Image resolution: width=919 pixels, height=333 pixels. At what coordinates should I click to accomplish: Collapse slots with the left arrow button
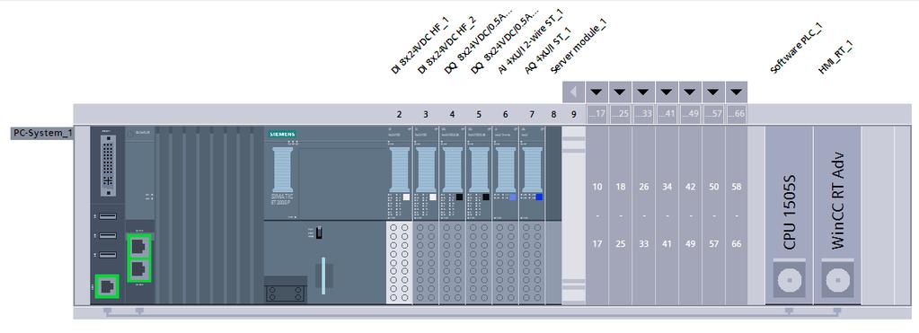[x=573, y=92]
